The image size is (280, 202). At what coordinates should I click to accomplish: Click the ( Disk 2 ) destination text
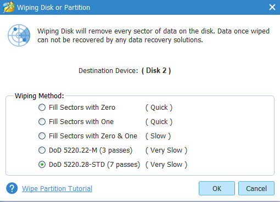pos(156,71)
